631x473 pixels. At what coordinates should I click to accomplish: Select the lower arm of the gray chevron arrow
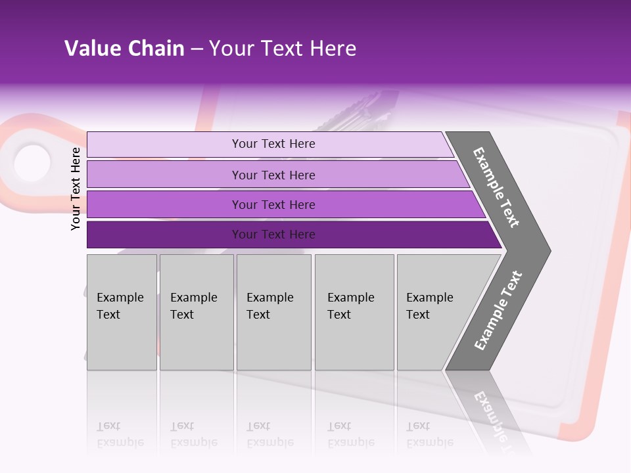(x=498, y=310)
